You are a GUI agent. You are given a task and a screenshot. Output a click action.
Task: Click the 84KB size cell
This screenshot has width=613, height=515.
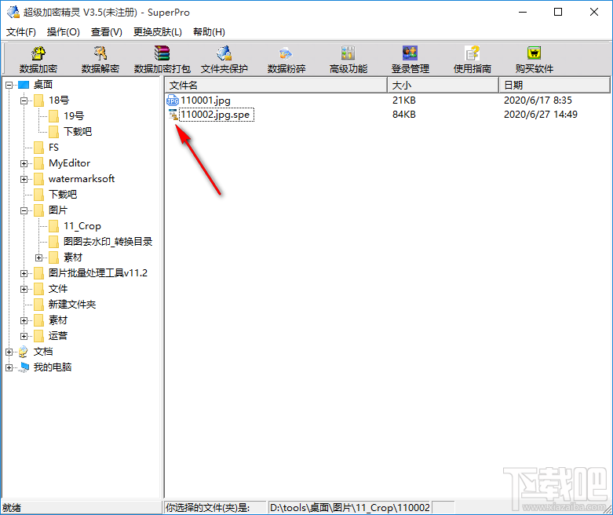[x=404, y=115]
